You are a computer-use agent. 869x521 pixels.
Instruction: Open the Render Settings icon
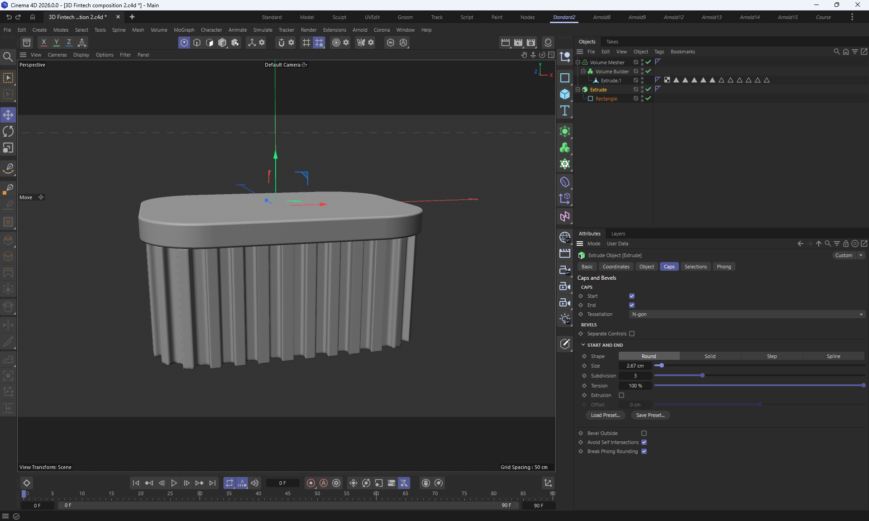click(x=531, y=43)
